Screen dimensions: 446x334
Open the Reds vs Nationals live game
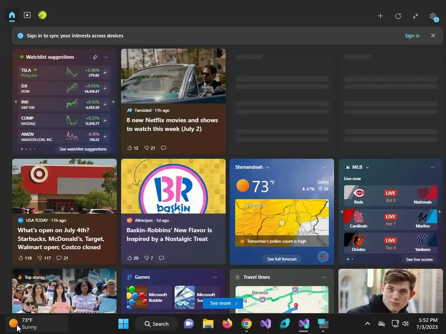tap(391, 195)
